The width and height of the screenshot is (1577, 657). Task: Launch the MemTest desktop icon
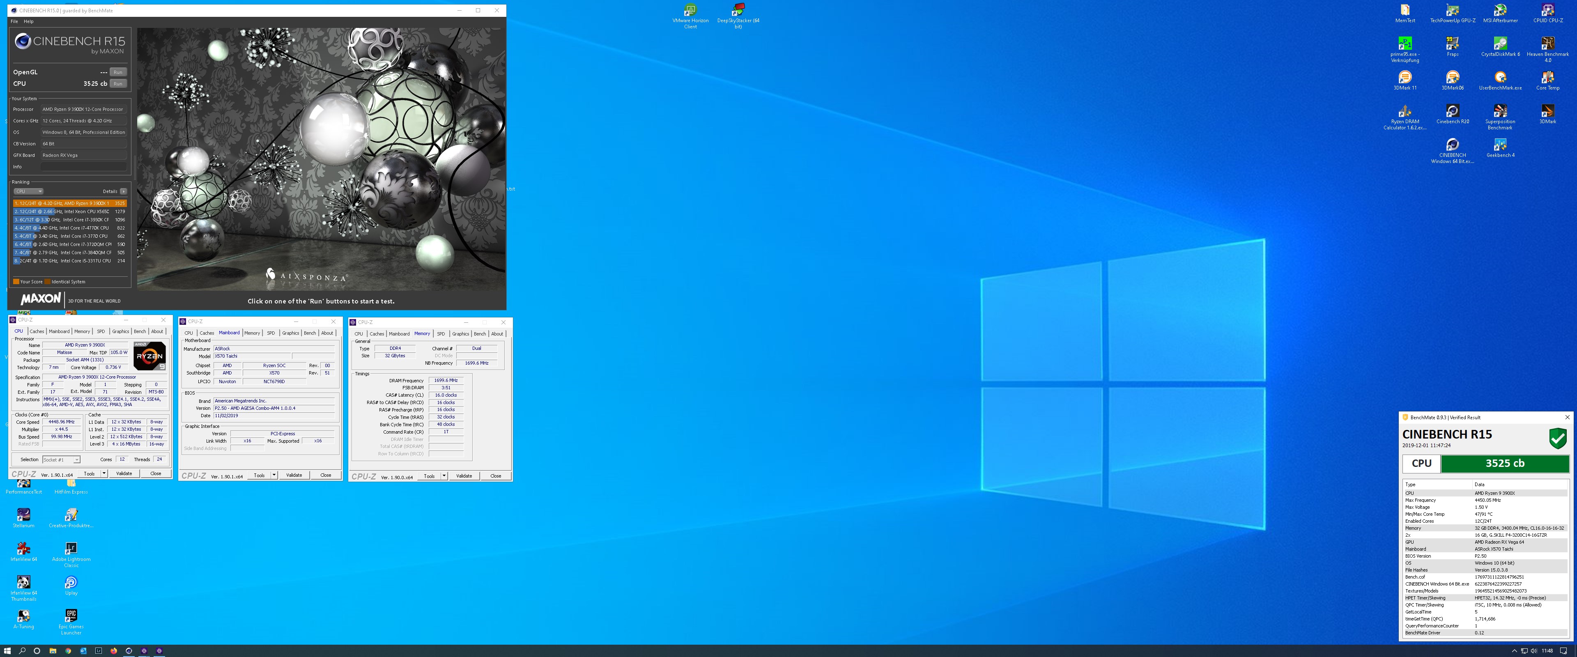click(1405, 14)
